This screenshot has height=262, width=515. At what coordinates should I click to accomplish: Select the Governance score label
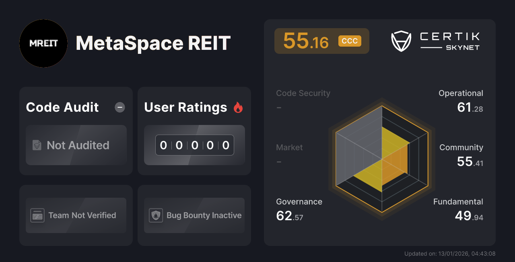[299, 202]
